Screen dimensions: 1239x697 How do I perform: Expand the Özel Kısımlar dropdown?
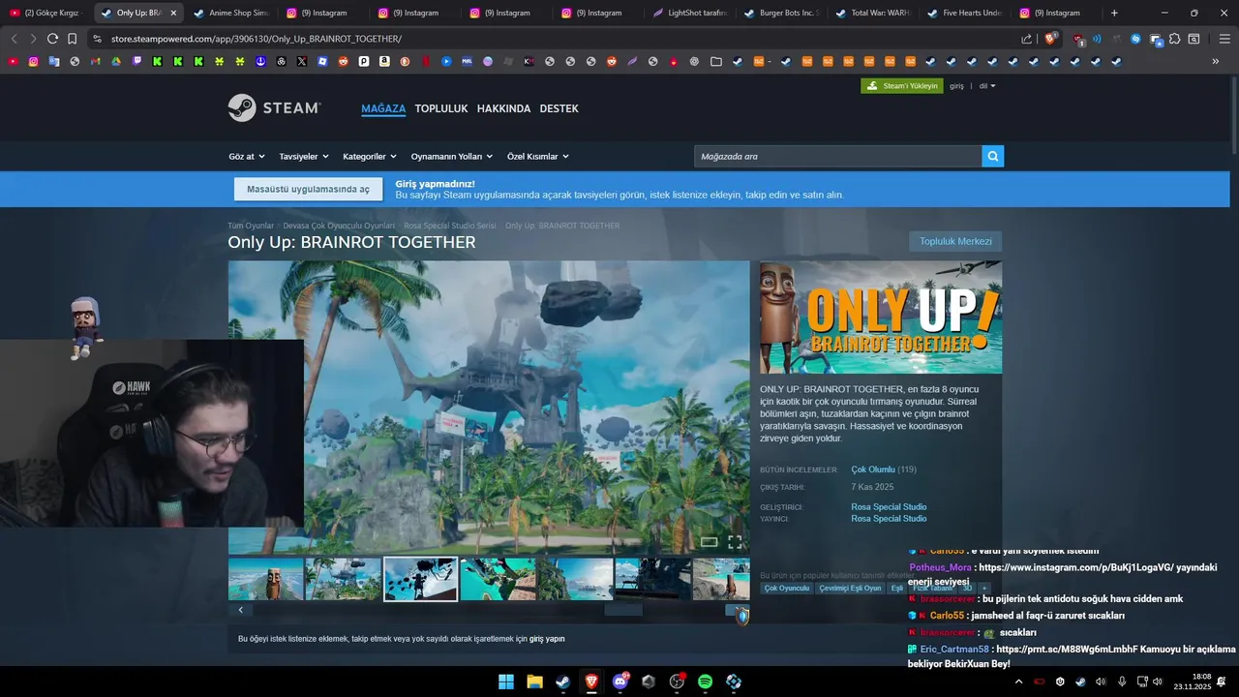538,156
